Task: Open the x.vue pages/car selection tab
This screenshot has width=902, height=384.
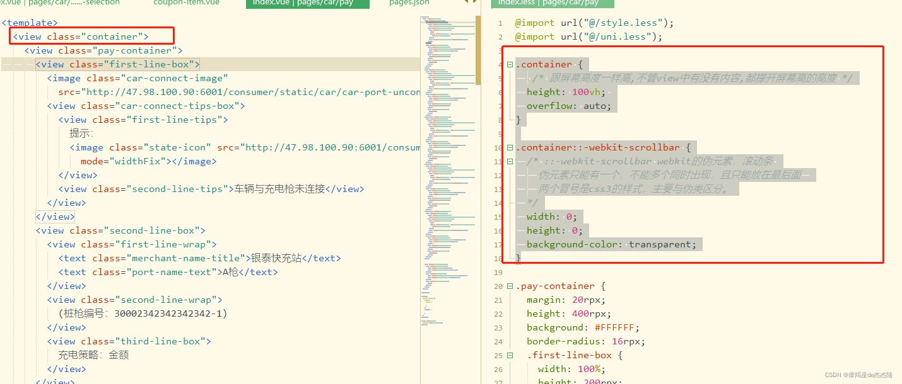Action: point(60,3)
